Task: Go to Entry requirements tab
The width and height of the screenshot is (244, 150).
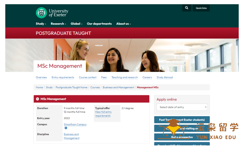Action: (x=63, y=77)
